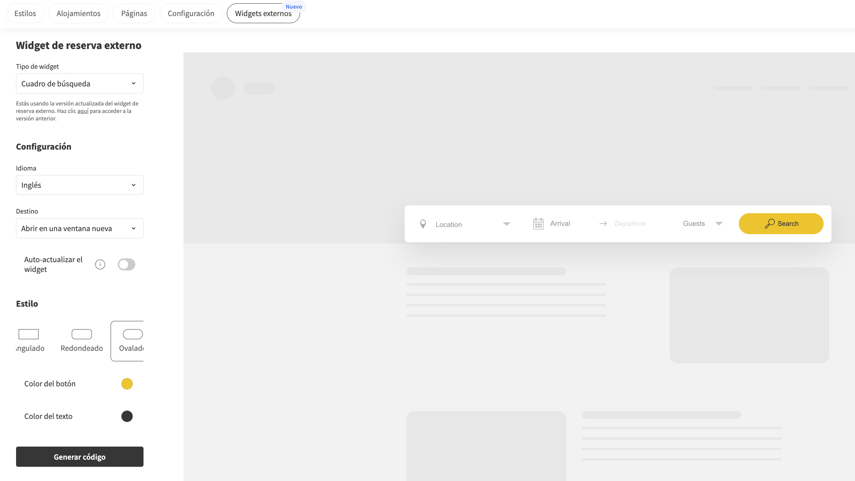Select the Redondeado style option

tap(82, 341)
